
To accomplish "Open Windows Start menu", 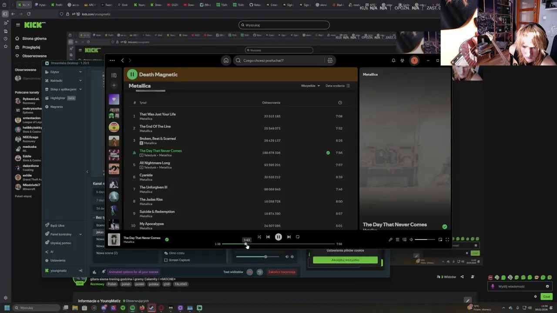I will point(7,308).
